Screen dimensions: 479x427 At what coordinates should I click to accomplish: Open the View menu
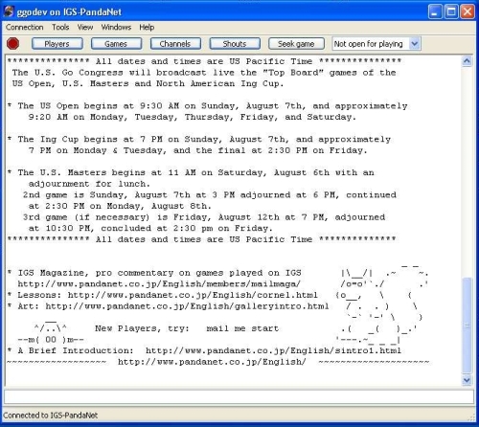[x=85, y=27]
